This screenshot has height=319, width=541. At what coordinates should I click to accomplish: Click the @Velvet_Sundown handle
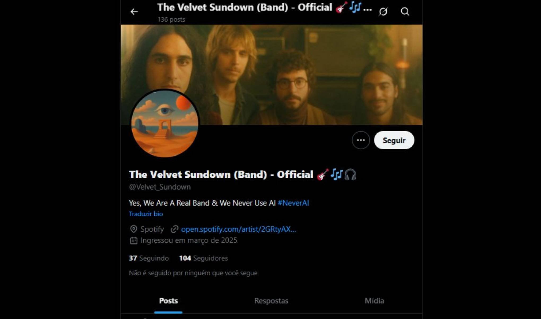(x=160, y=187)
